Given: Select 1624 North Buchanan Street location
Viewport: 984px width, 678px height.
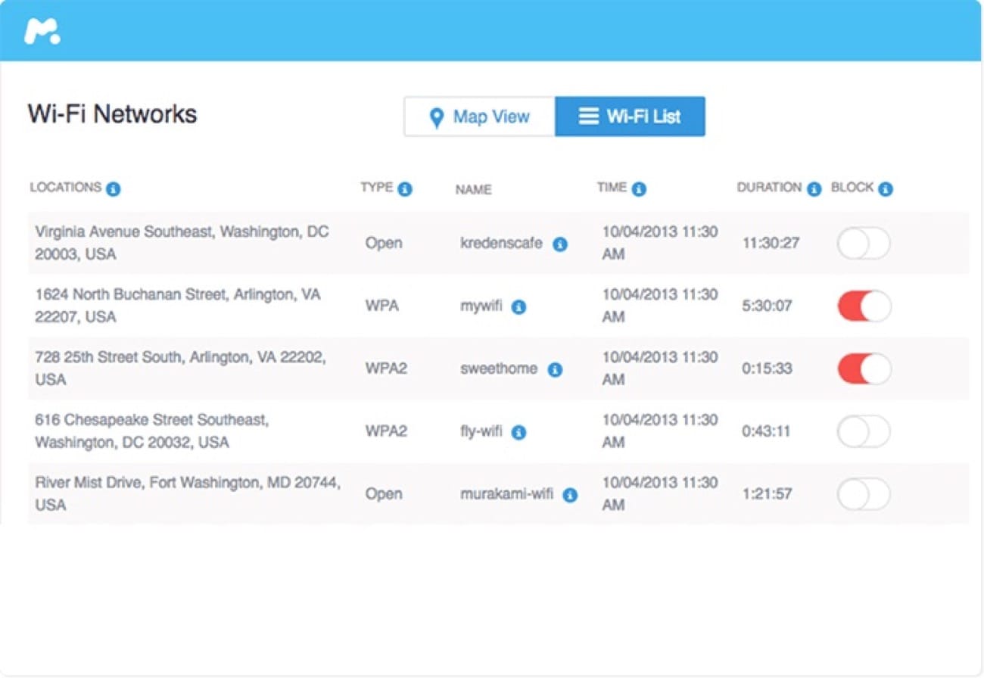Looking at the screenshot, I should [x=178, y=306].
